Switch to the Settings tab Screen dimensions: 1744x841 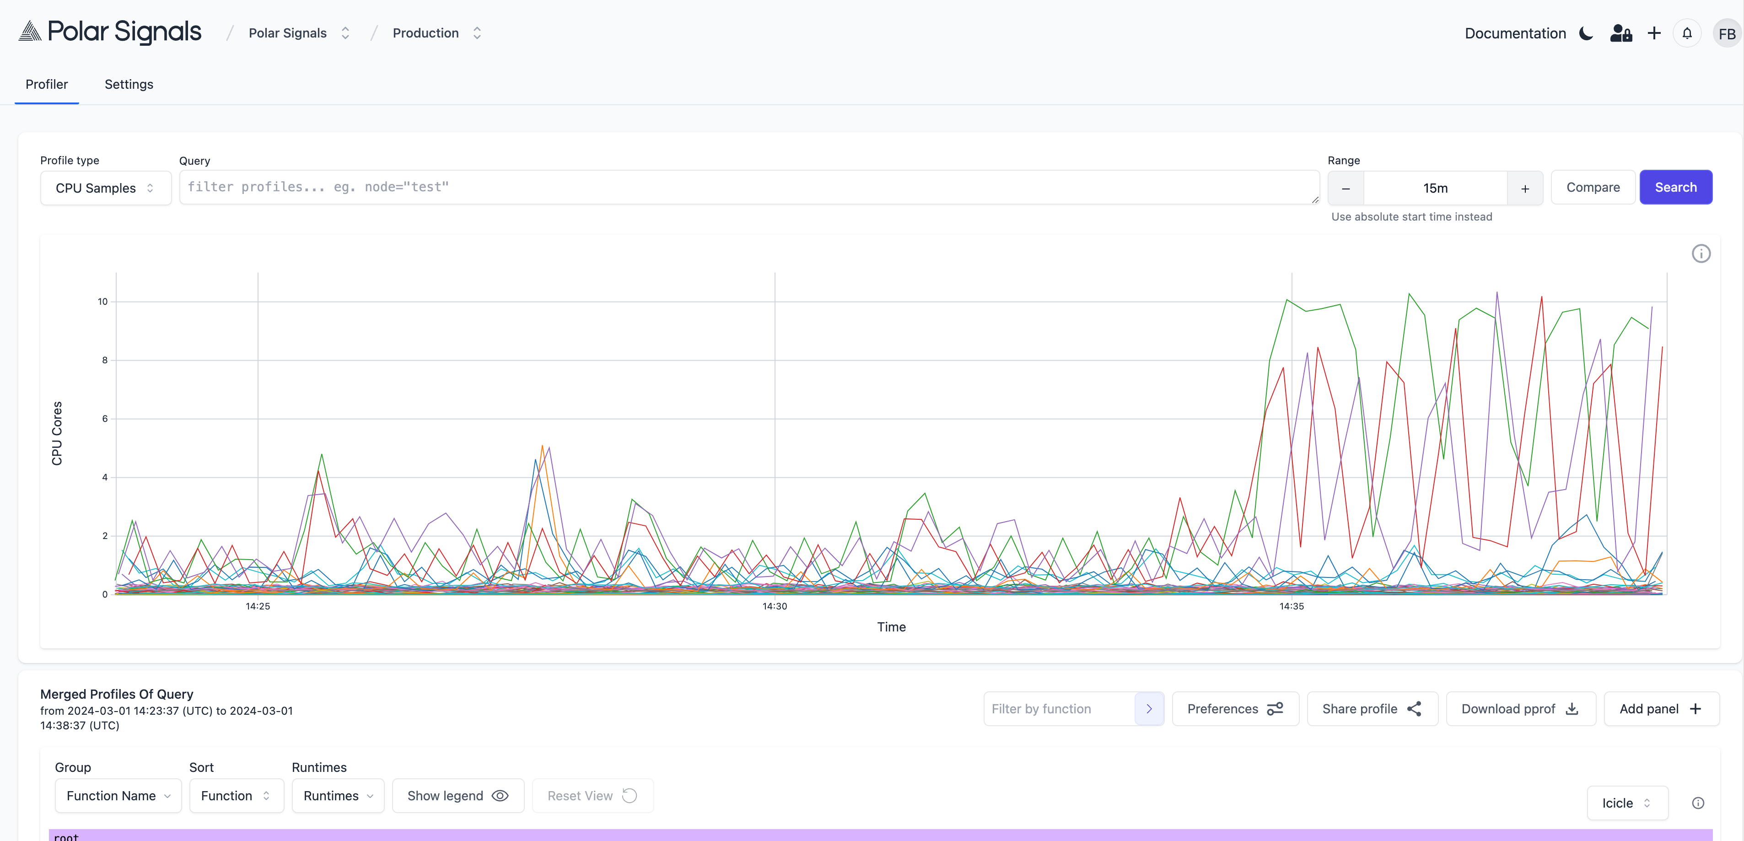point(129,85)
